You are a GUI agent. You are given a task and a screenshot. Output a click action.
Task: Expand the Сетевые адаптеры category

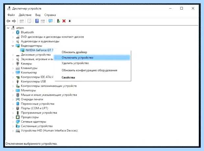[13, 122]
